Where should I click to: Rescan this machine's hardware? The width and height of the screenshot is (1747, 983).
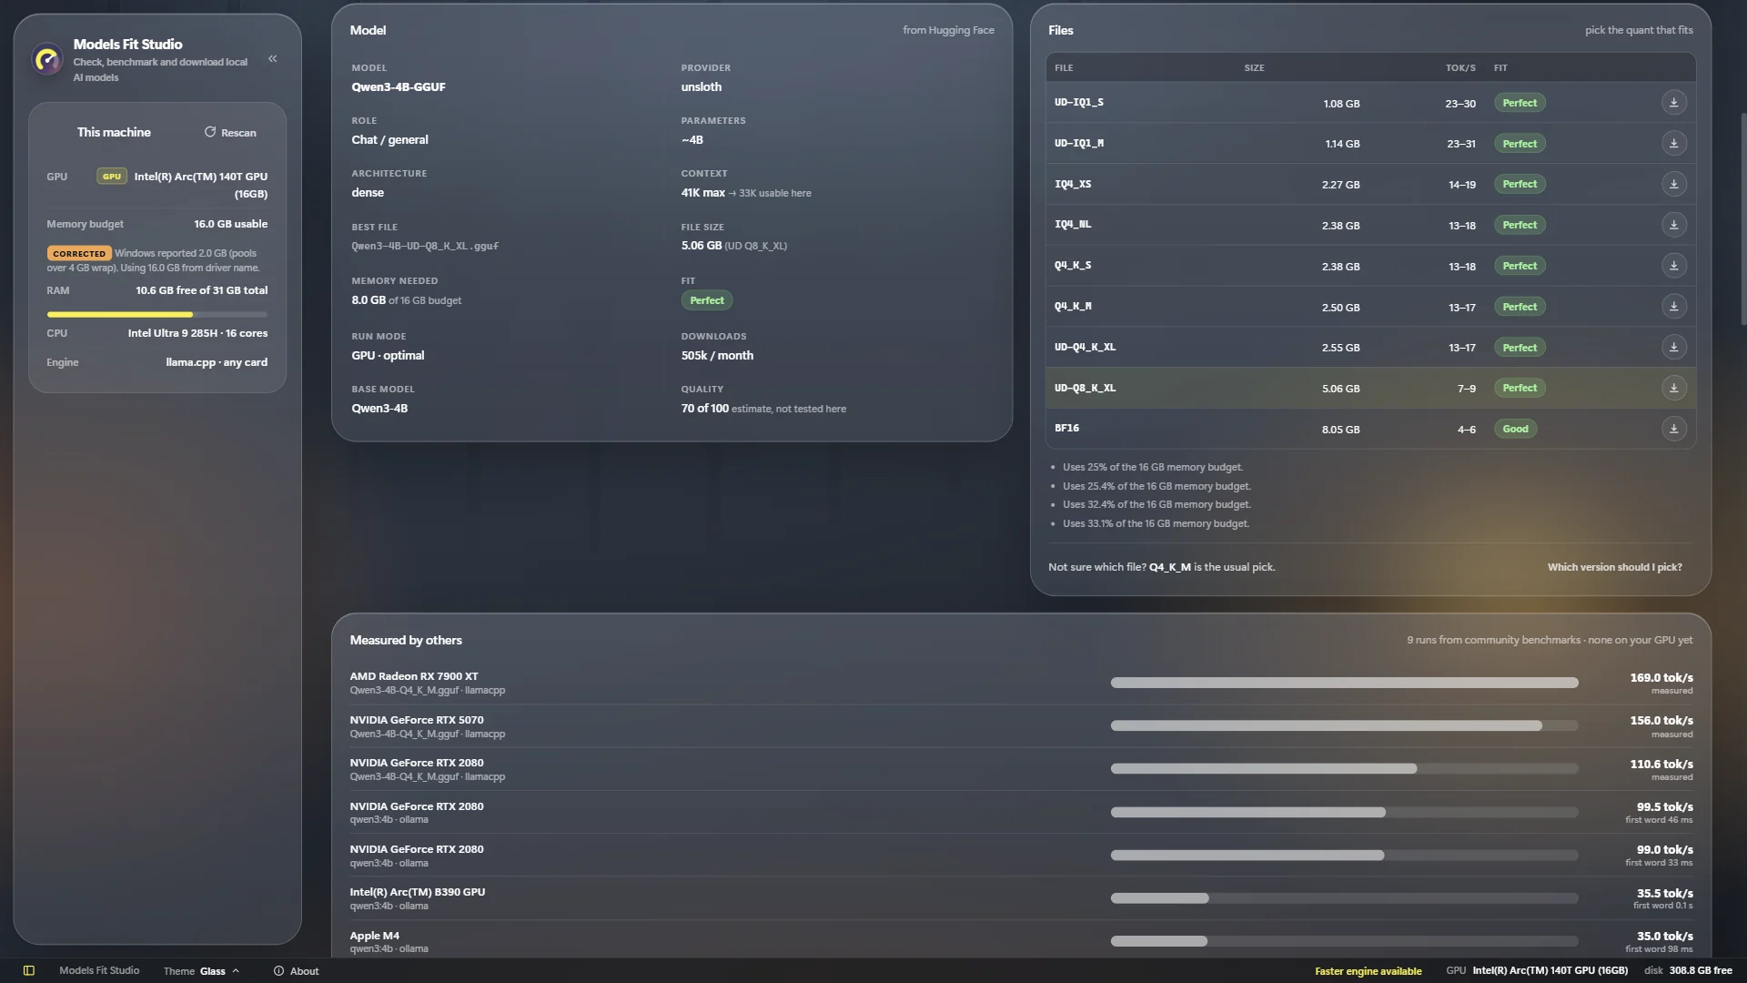point(230,133)
